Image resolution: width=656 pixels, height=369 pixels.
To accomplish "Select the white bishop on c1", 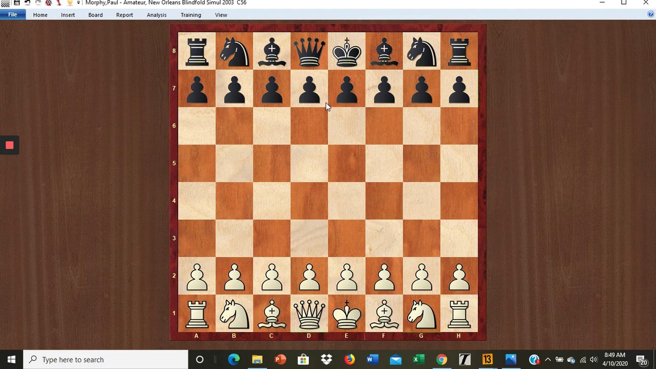I will click(272, 314).
